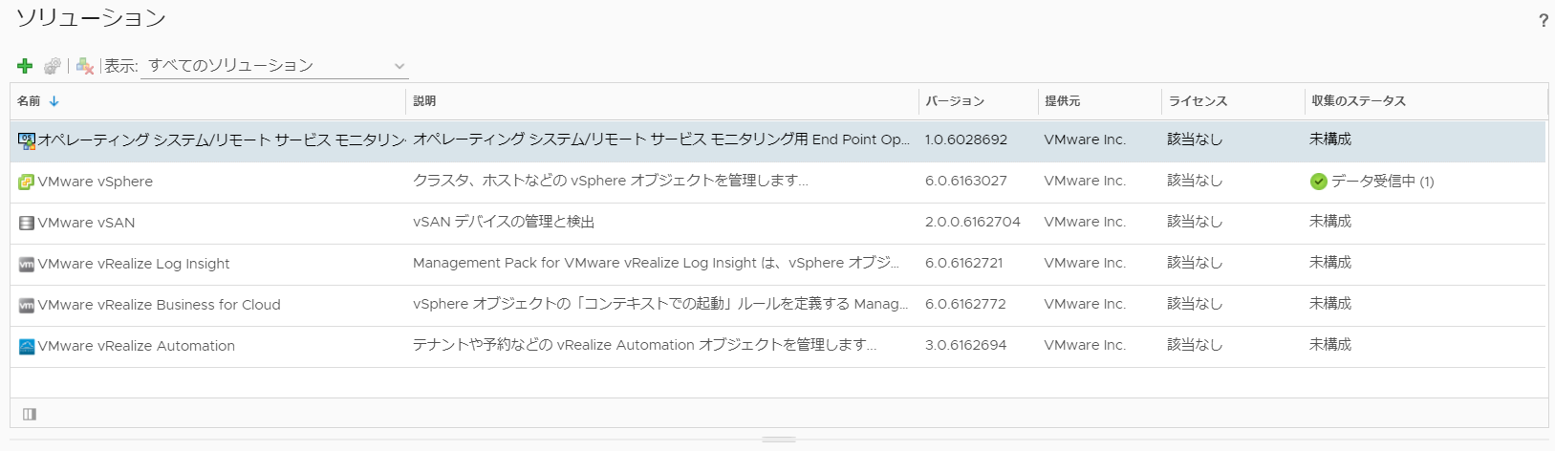Click 未構成 status in VMware vSAN row
Screen dimensions: 1555x451
[1330, 222]
